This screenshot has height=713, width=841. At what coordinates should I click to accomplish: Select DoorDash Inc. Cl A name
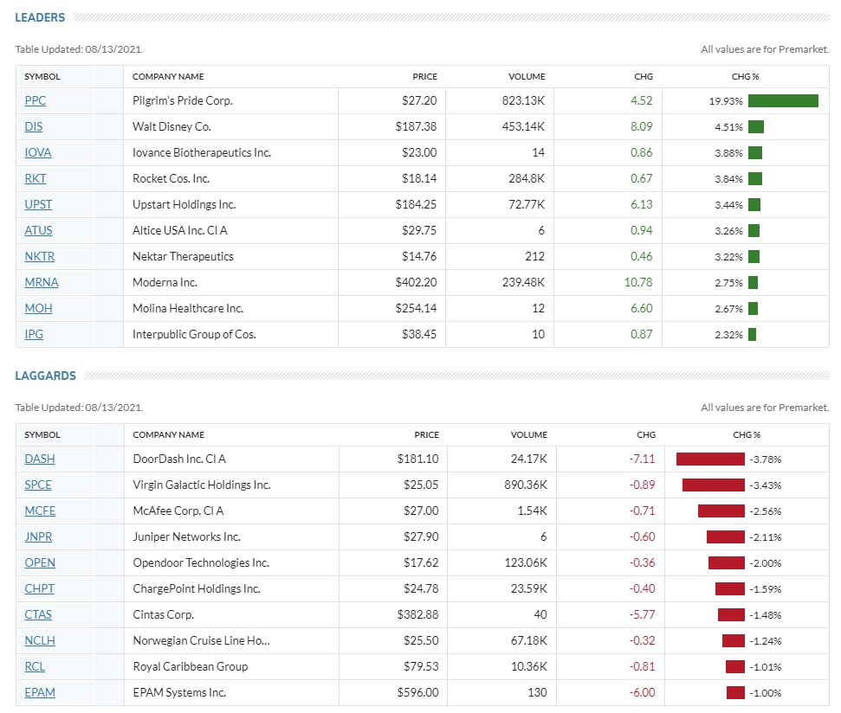179,459
